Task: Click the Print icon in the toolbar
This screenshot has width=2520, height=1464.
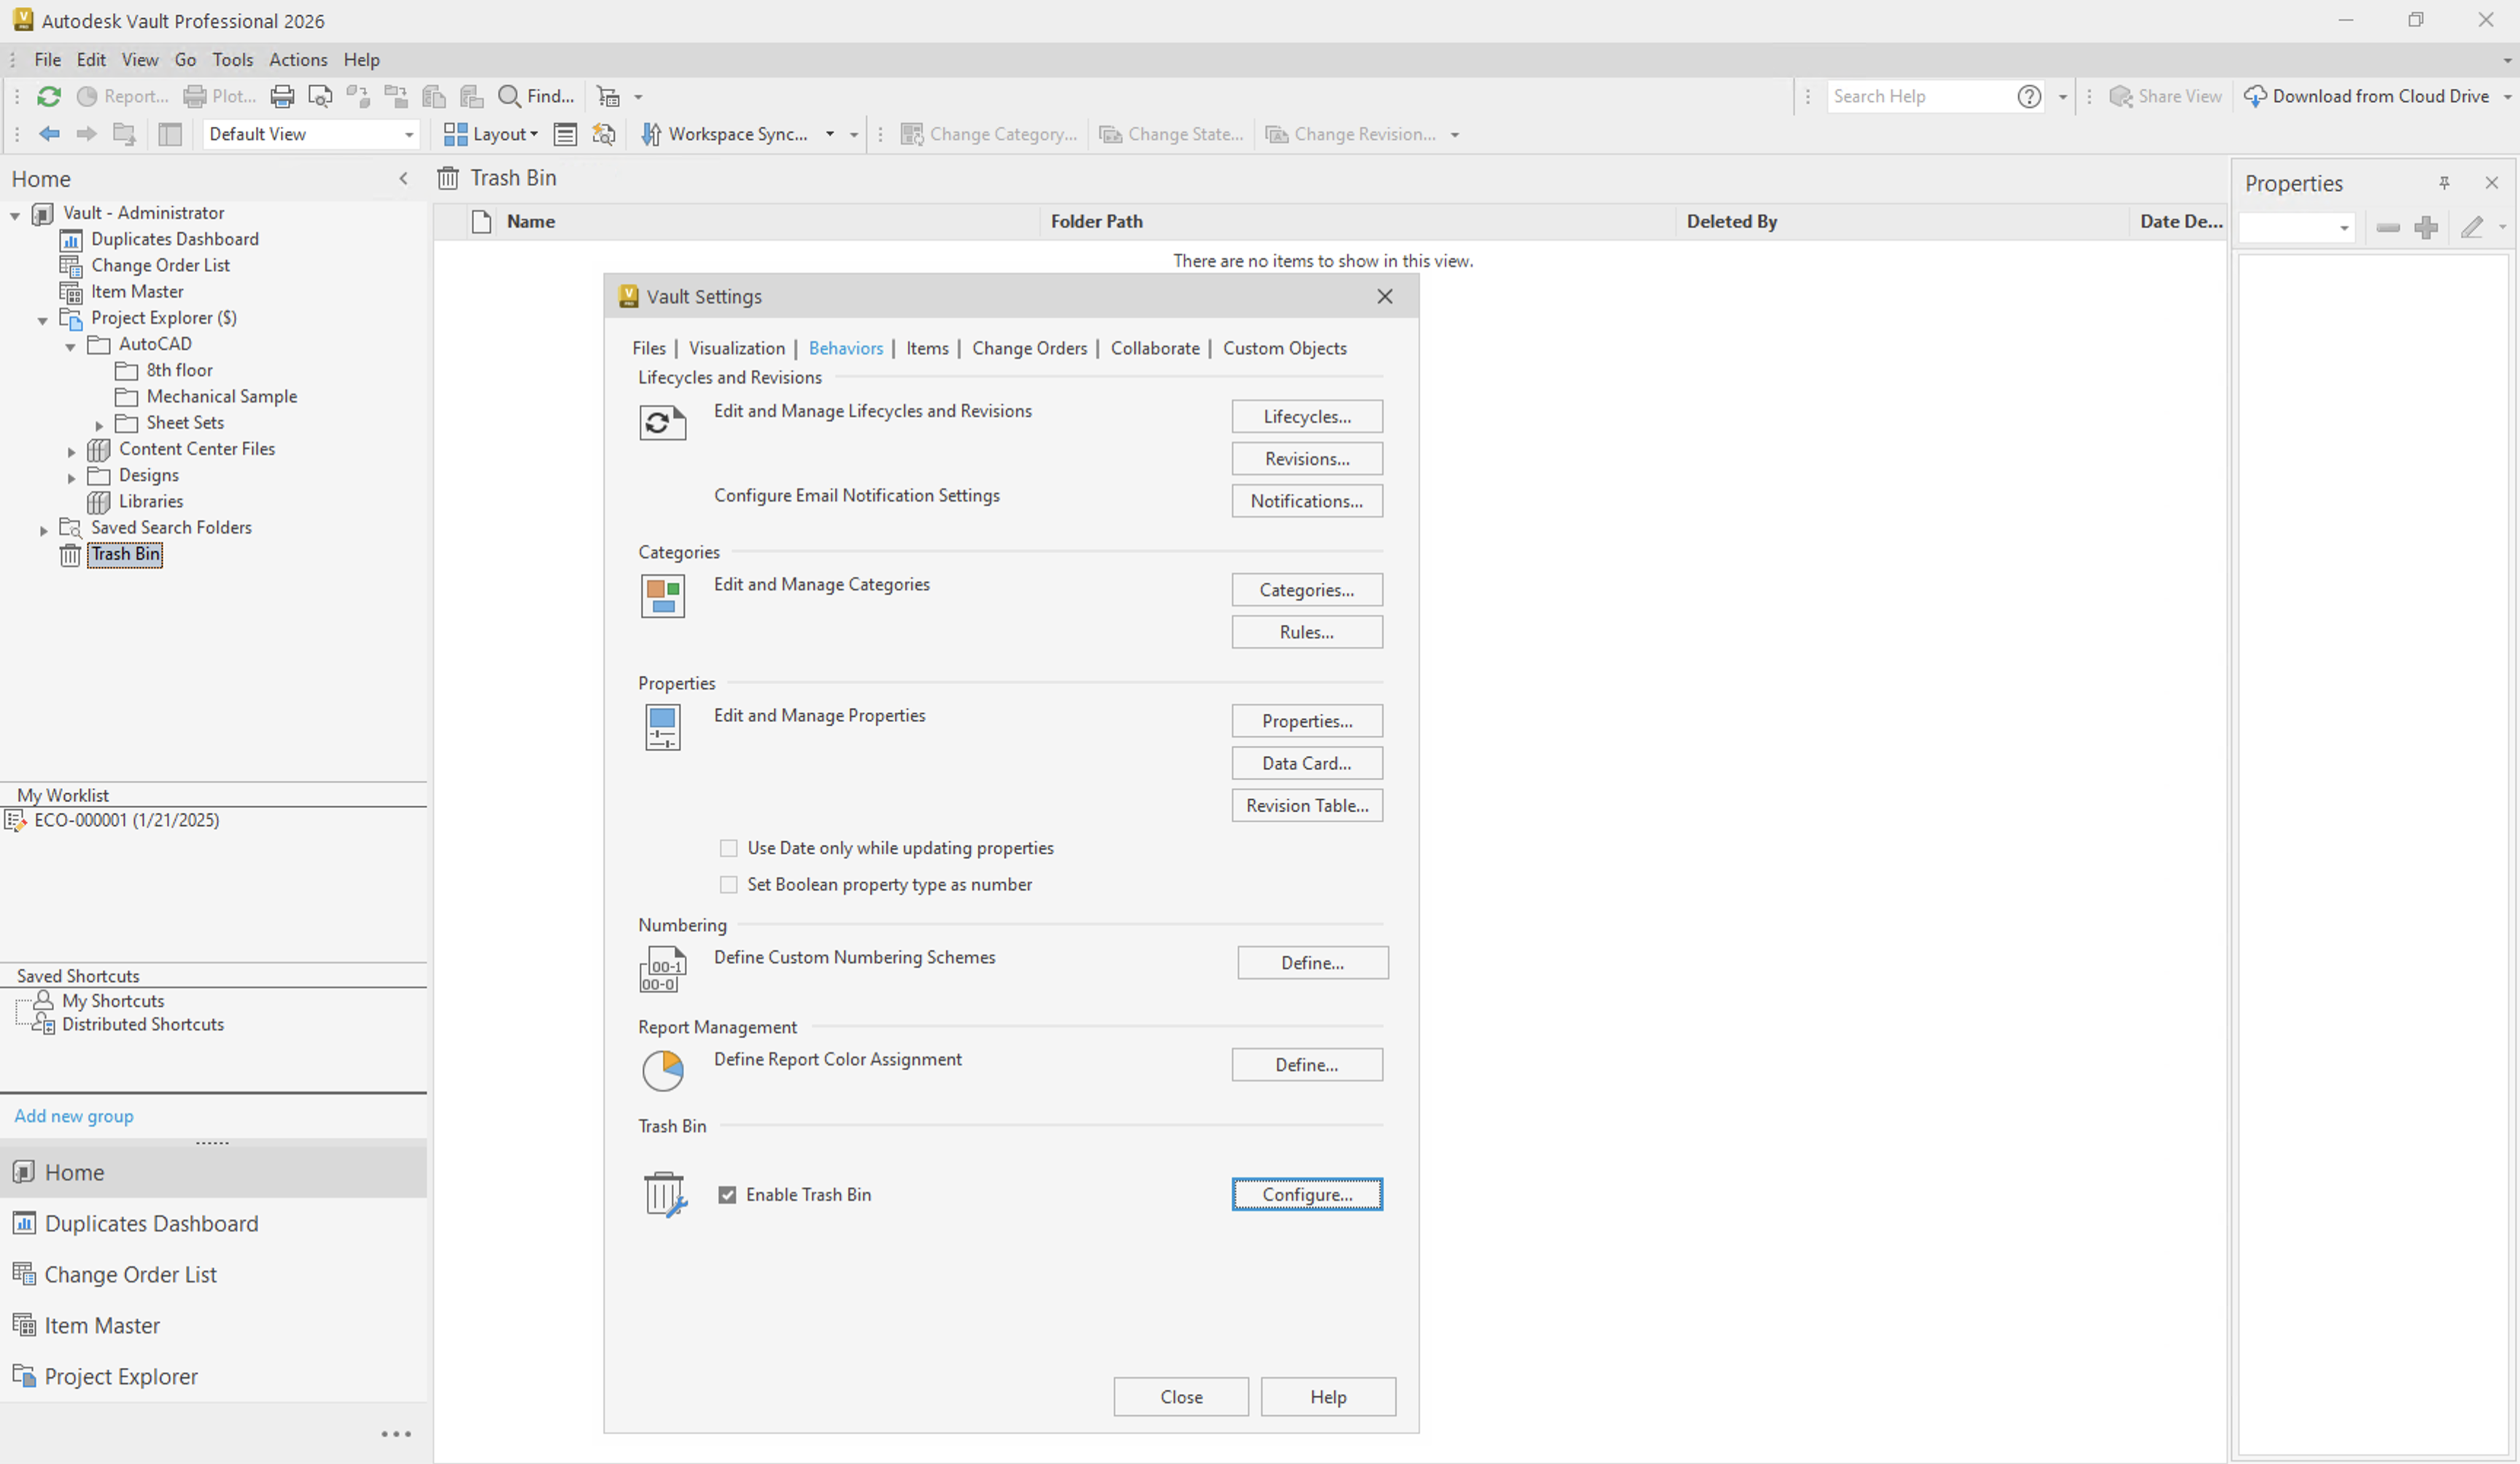Action: pyautogui.click(x=282, y=96)
